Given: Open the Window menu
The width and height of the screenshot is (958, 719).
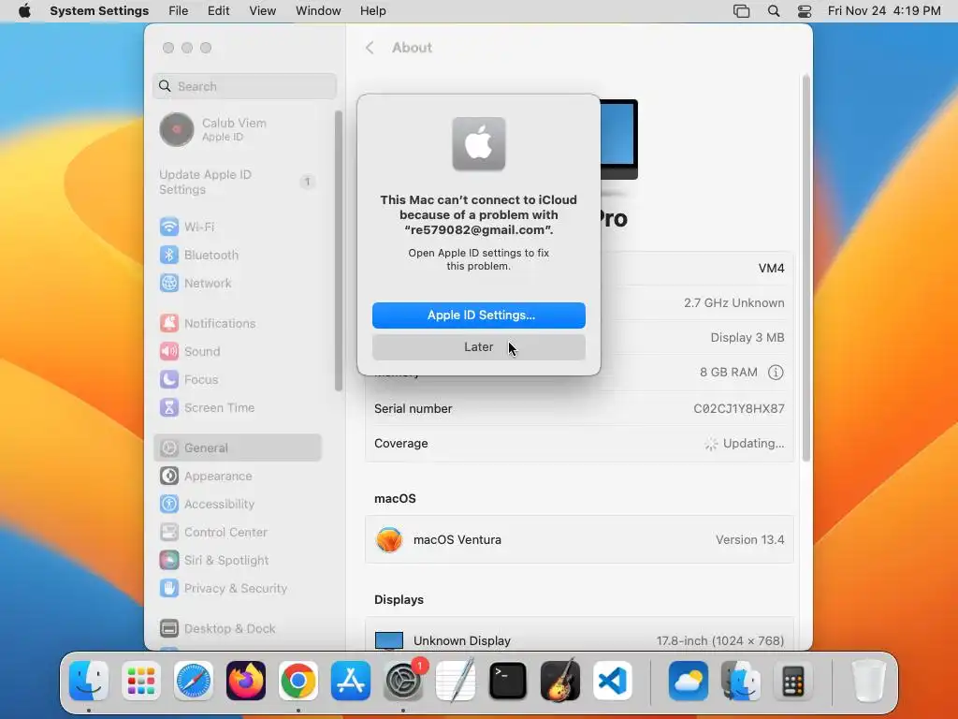Looking at the screenshot, I should [318, 11].
